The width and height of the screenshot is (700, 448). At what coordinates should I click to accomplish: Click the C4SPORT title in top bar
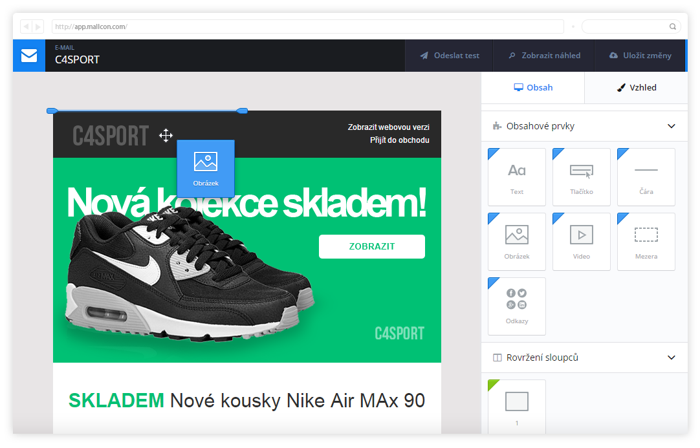(77, 59)
